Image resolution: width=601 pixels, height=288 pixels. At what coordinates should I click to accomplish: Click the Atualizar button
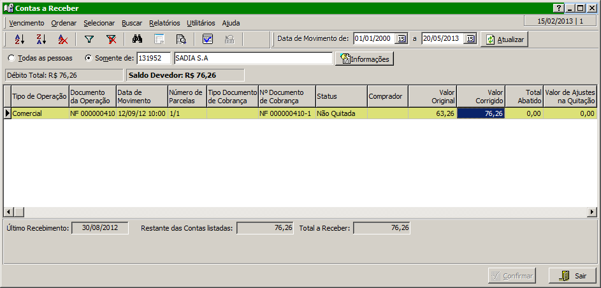[504, 40]
